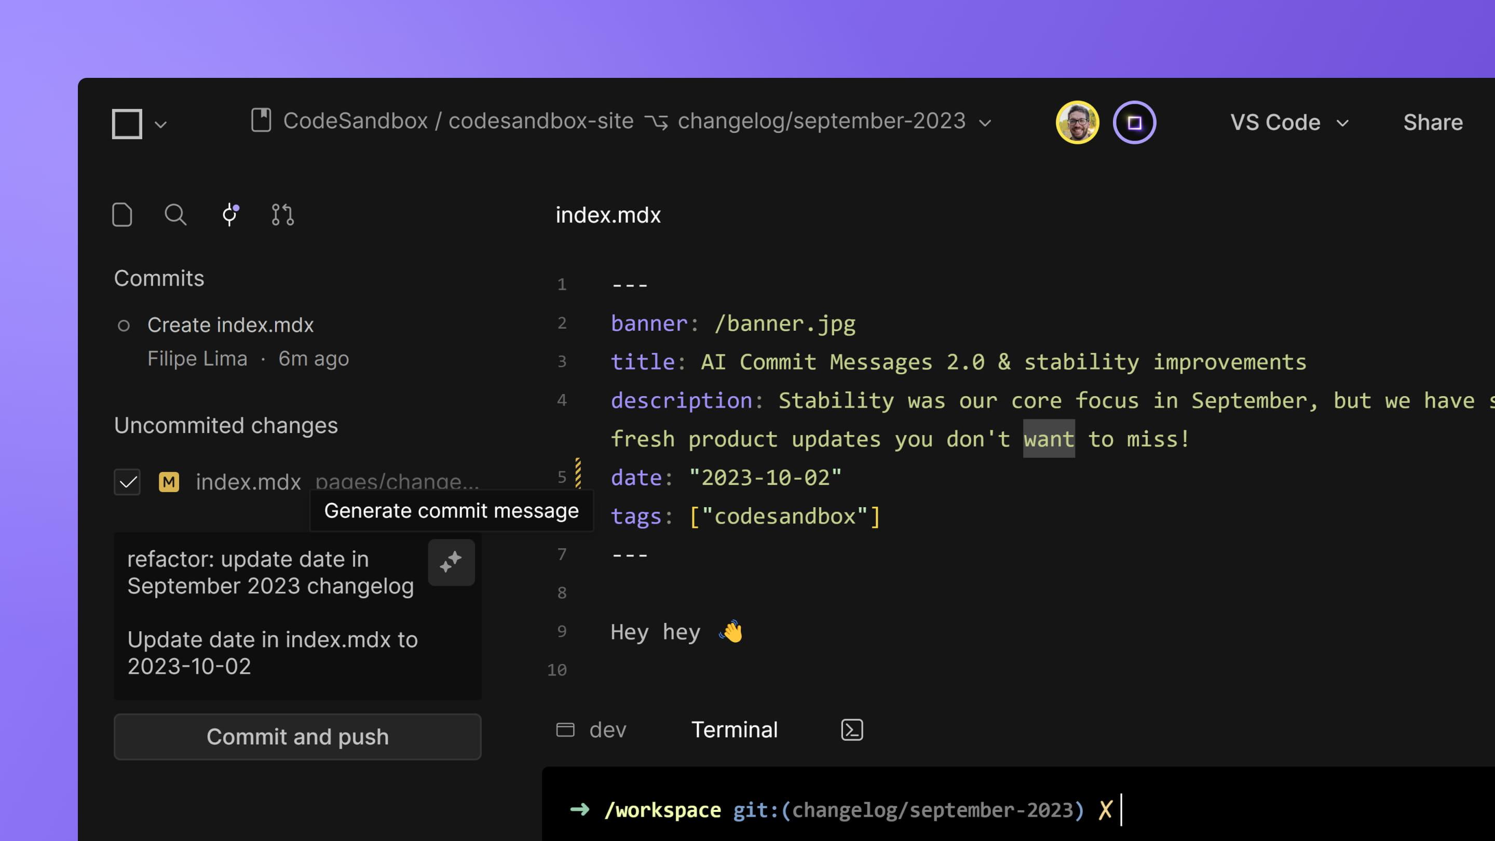Toggle the recording indicator circle near avatar

point(1133,121)
